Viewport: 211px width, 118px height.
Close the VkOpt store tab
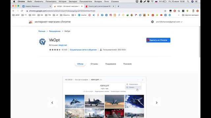pos(82,6)
